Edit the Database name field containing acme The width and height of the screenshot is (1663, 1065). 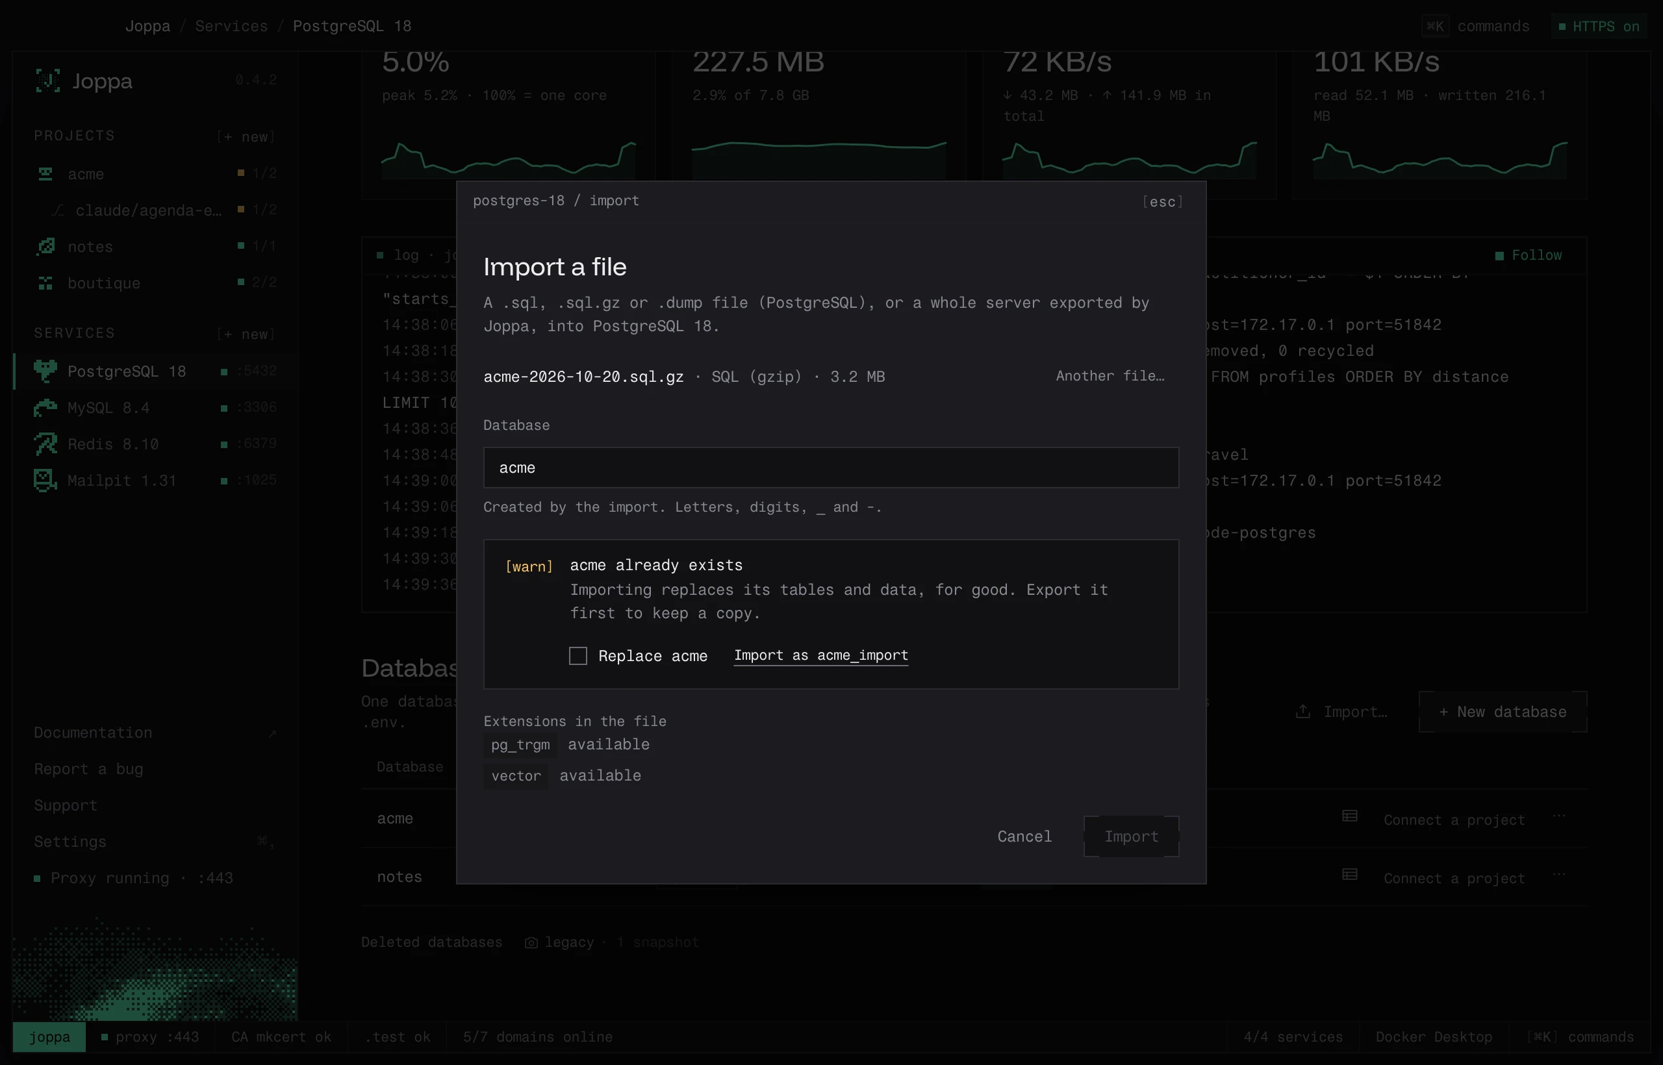click(x=831, y=468)
